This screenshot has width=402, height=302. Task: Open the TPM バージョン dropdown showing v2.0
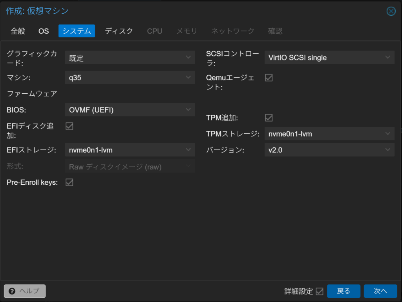tap(329, 150)
